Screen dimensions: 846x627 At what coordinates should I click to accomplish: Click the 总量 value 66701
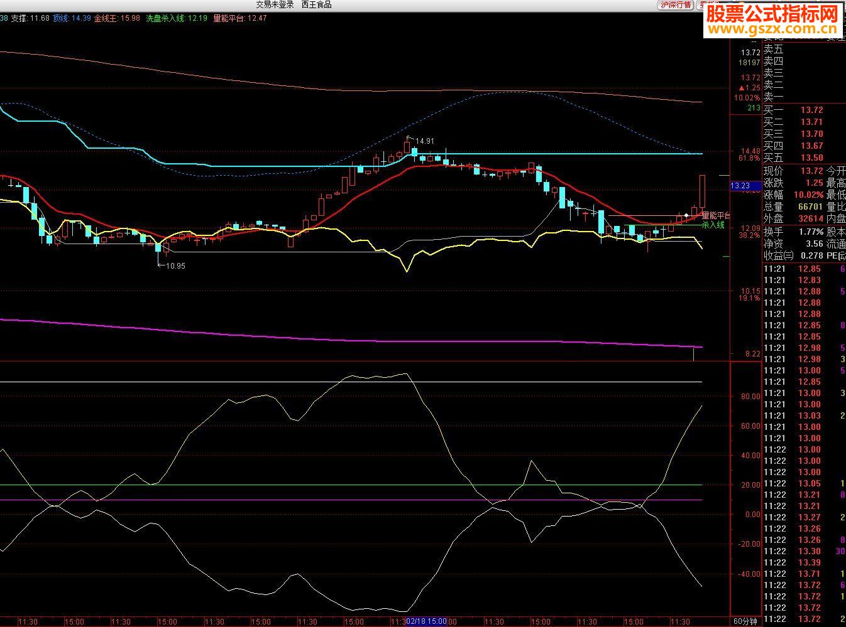[811, 206]
